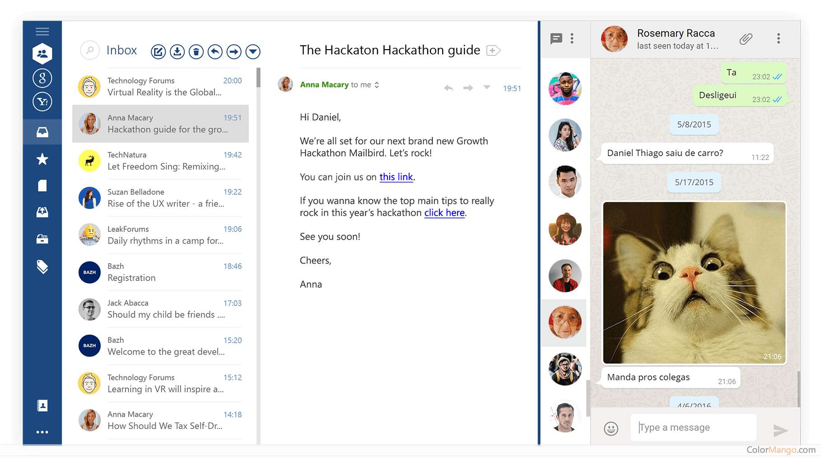Expand recipient details next to 'to me'
The image size is (821, 469).
click(377, 85)
